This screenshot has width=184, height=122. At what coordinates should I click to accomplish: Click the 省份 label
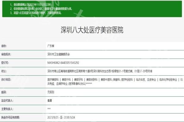(4, 46)
